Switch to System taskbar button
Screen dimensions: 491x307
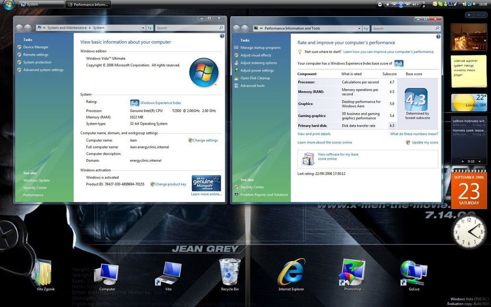click(x=41, y=4)
